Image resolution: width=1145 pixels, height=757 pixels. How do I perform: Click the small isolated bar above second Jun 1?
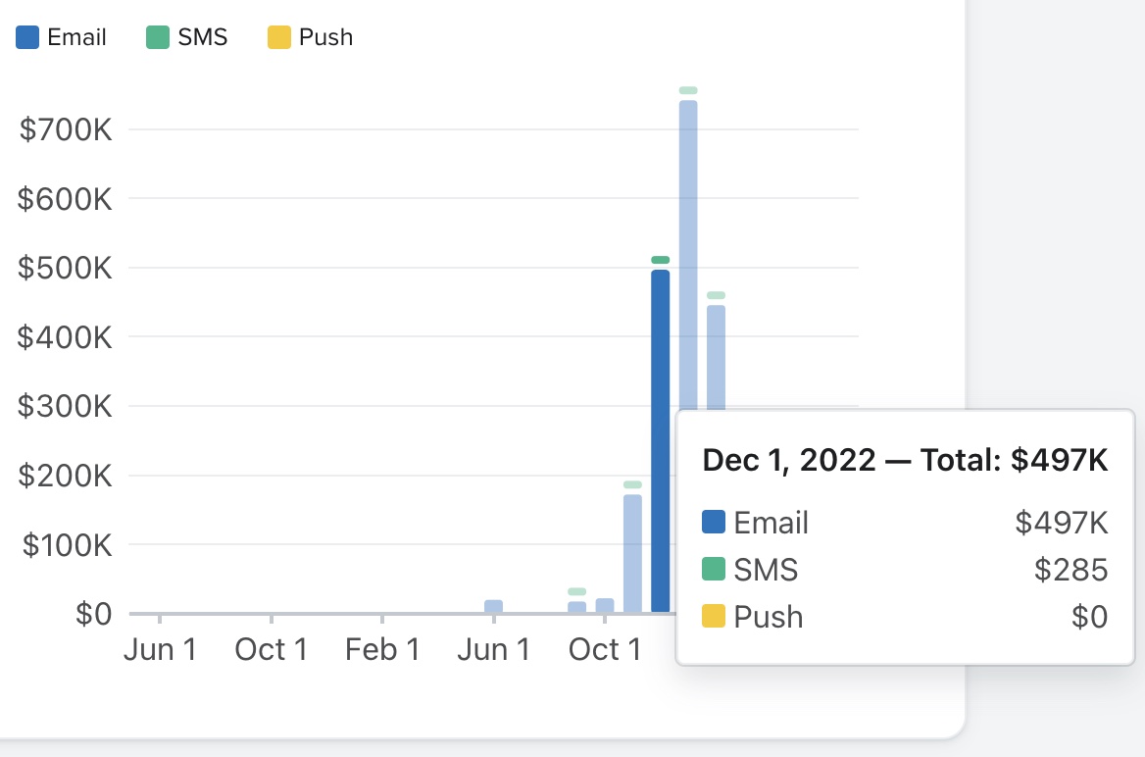pyautogui.click(x=494, y=607)
